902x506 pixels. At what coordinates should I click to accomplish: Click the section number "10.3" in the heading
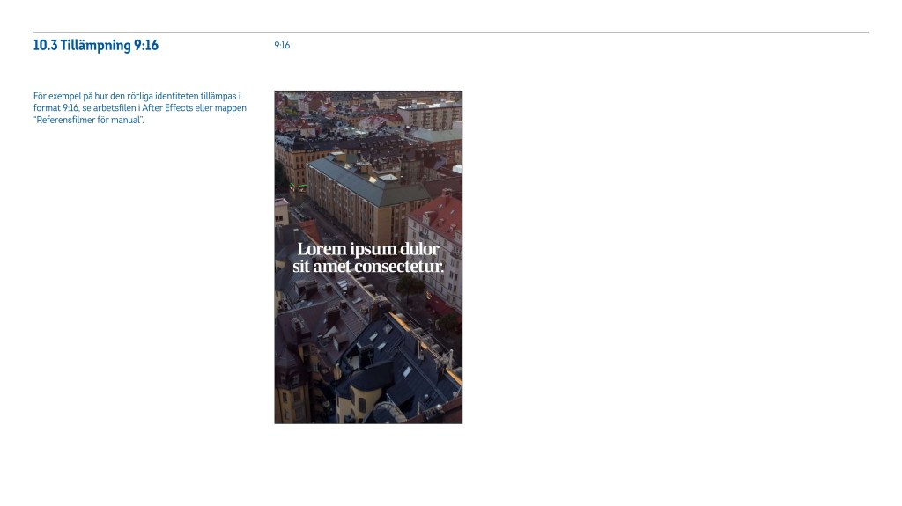pos(45,46)
